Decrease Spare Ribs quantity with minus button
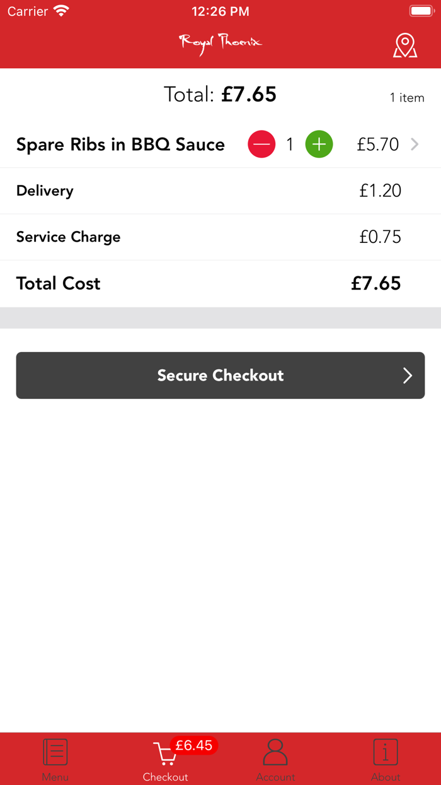Screen dimensions: 441x785 click(261, 145)
